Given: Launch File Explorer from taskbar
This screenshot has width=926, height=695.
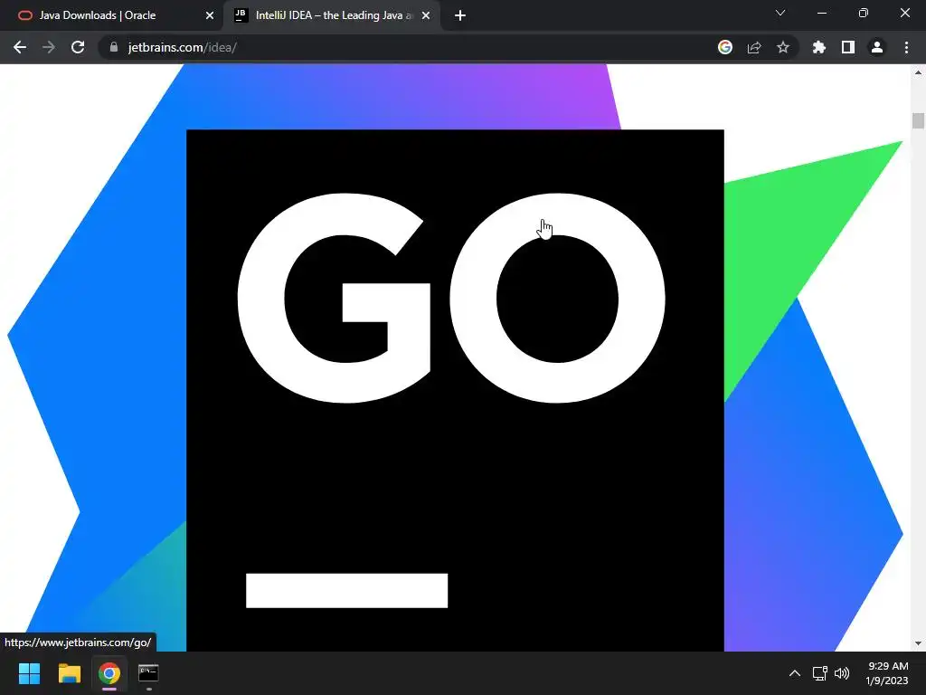Looking at the screenshot, I should click(69, 673).
